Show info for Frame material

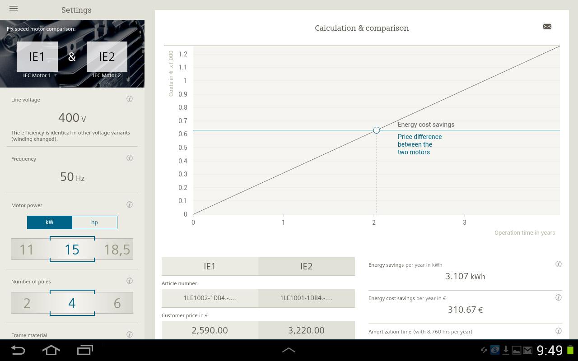[130, 334]
